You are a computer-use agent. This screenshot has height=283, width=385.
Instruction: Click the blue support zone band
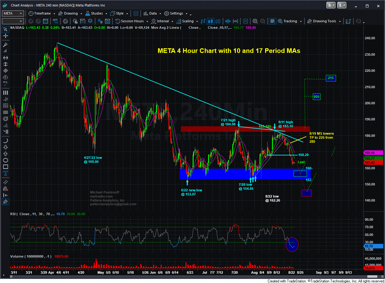pos(245,174)
